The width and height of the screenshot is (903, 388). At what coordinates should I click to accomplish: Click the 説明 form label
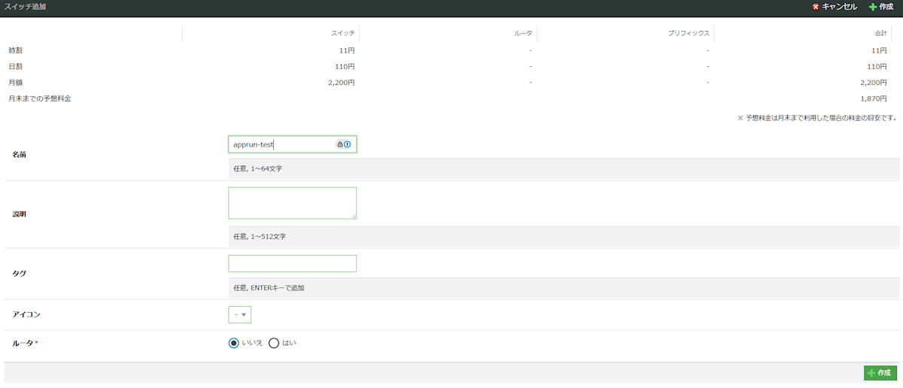tap(20, 214)
